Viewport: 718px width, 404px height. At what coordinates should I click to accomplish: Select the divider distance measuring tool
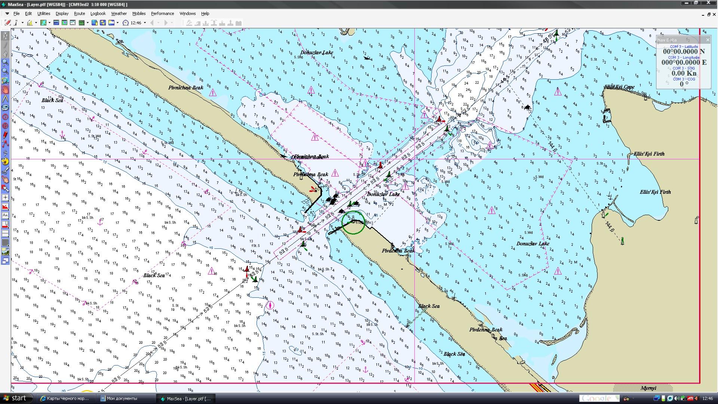pos(5,99)
